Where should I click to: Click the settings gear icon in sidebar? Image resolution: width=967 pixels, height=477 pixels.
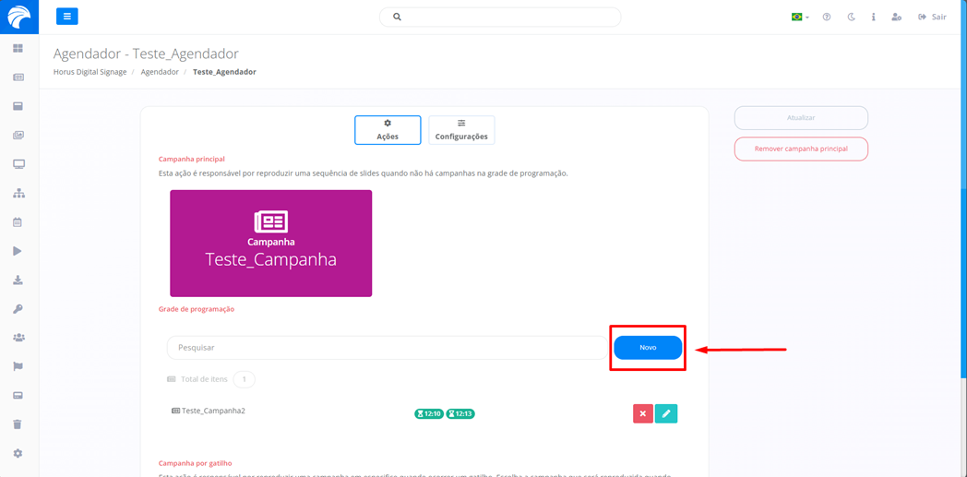pyautogui.click(x=18, y=454)
